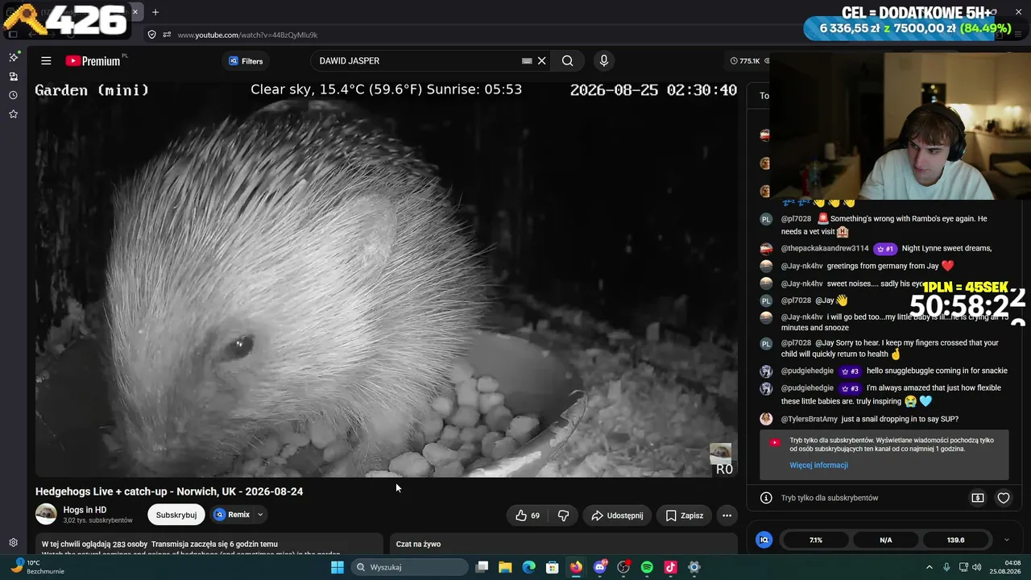Click the hedgehog live video player
The image size is (1031, 580).
point(386,280)
